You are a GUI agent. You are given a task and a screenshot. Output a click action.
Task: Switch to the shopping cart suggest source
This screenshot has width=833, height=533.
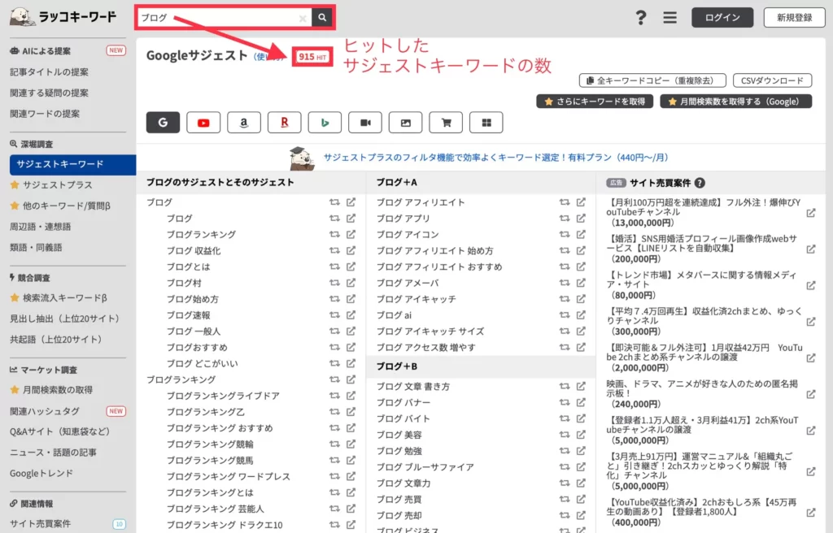(x=446, y=123)
